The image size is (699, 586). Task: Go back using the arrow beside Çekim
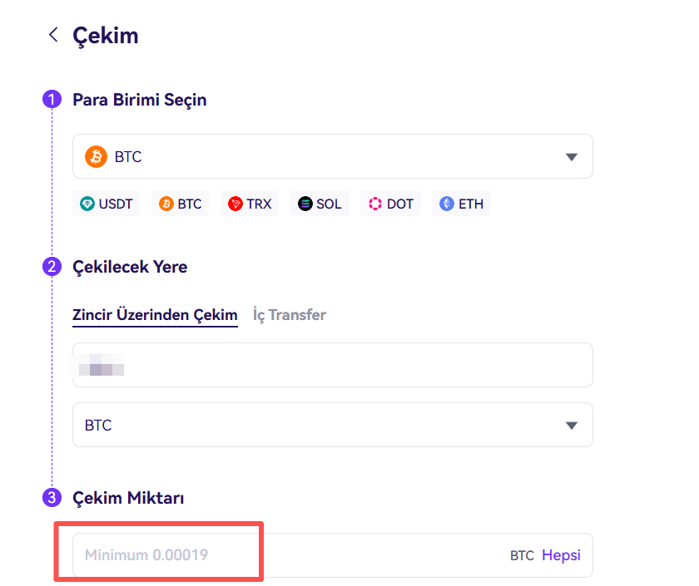click(x=53, y=35)
